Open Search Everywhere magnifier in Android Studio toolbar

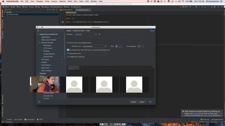[x=222, y=7]
